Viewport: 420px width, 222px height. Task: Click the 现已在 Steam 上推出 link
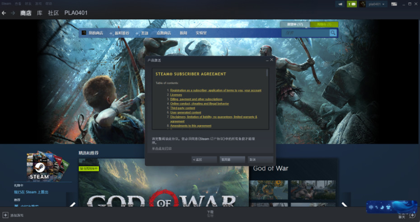click(x=31, y=192)
